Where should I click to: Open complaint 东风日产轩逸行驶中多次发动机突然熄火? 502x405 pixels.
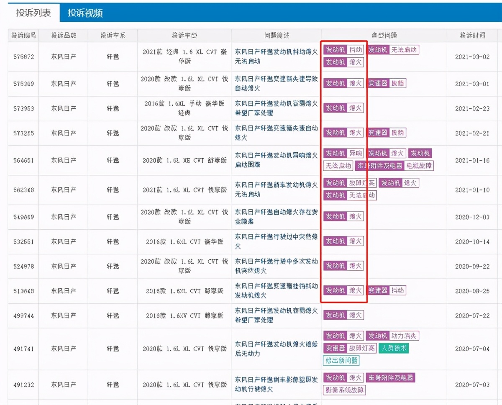277,266
